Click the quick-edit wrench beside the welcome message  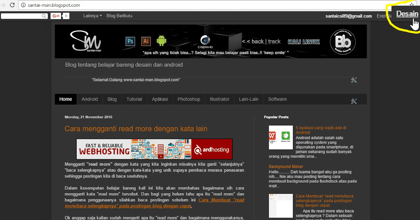(x=354, y=80)
